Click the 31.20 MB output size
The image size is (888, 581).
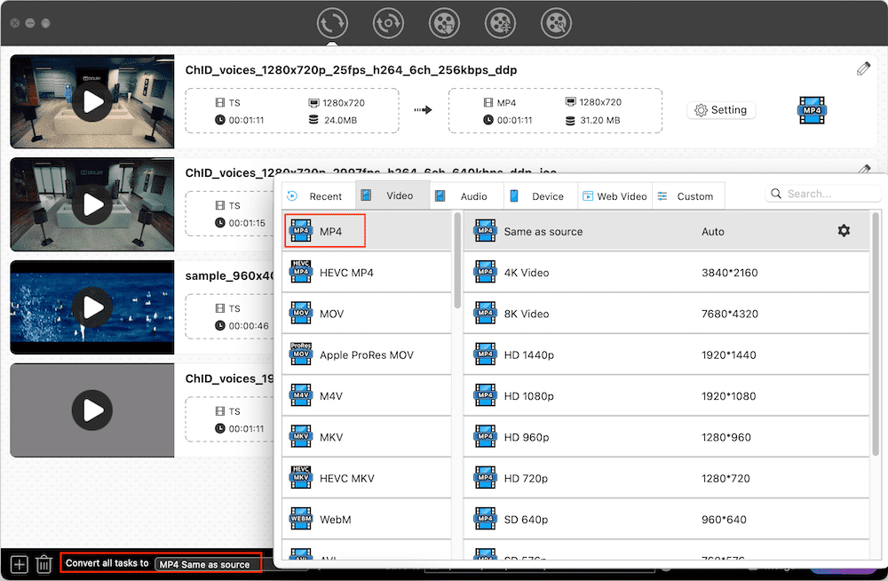click(x=599, y=120)
